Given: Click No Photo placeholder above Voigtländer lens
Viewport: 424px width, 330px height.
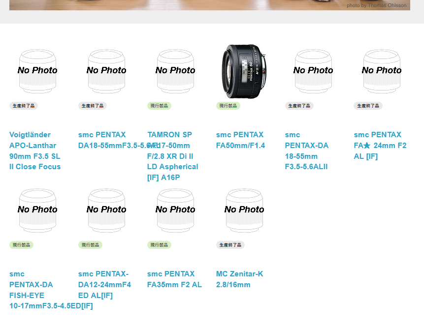Looking at the screenshot, I should coord(37,71).
